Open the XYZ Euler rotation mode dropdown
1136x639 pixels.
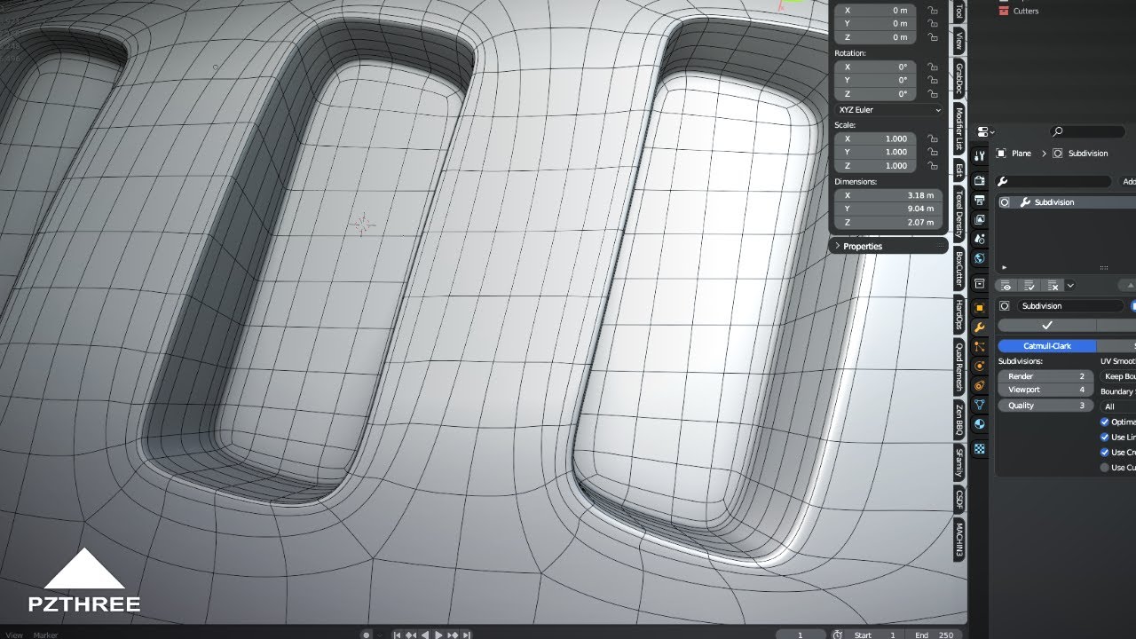(889, 109)
